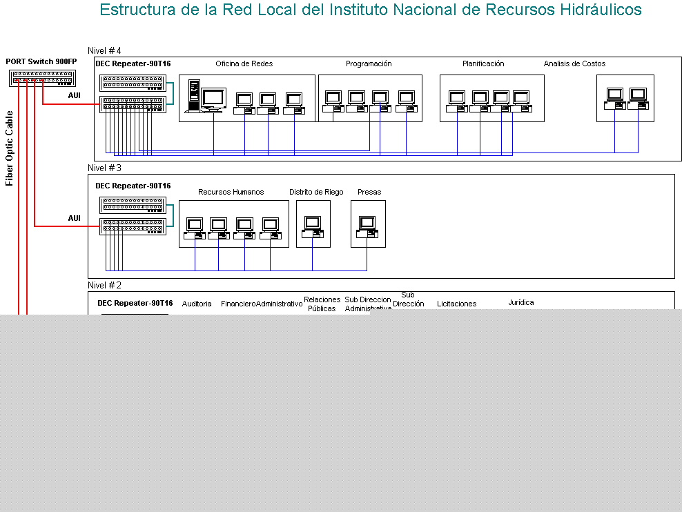Select the Fiber Optic Cable label

click(10, 148)
